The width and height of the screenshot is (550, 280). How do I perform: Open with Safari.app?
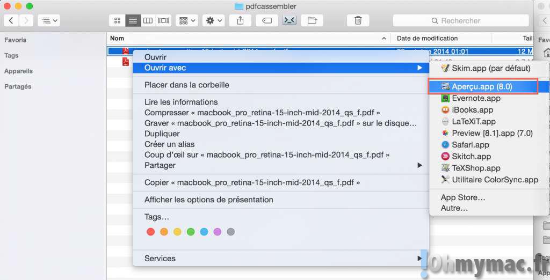489,145
